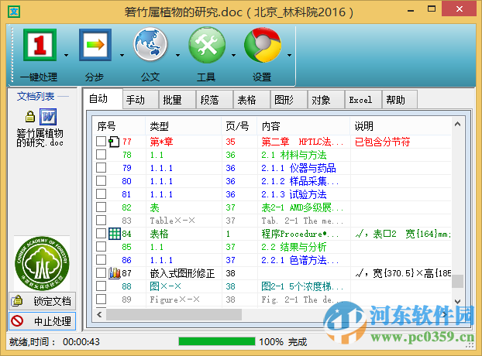Click the vertical scrollbar thumb in the list
This screenshot has height=356, width=482.
(x=457, y=281)
